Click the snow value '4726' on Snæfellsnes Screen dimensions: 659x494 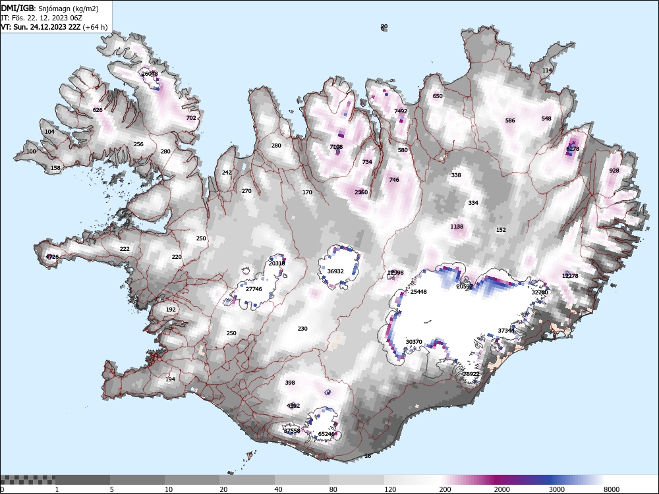coord(52,257)
